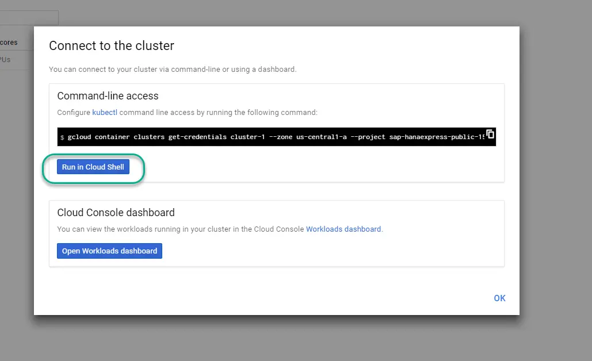Click the 'us-central1-a' zone text in the command
This screenshot has height=361, width=592.
point(321,137)
